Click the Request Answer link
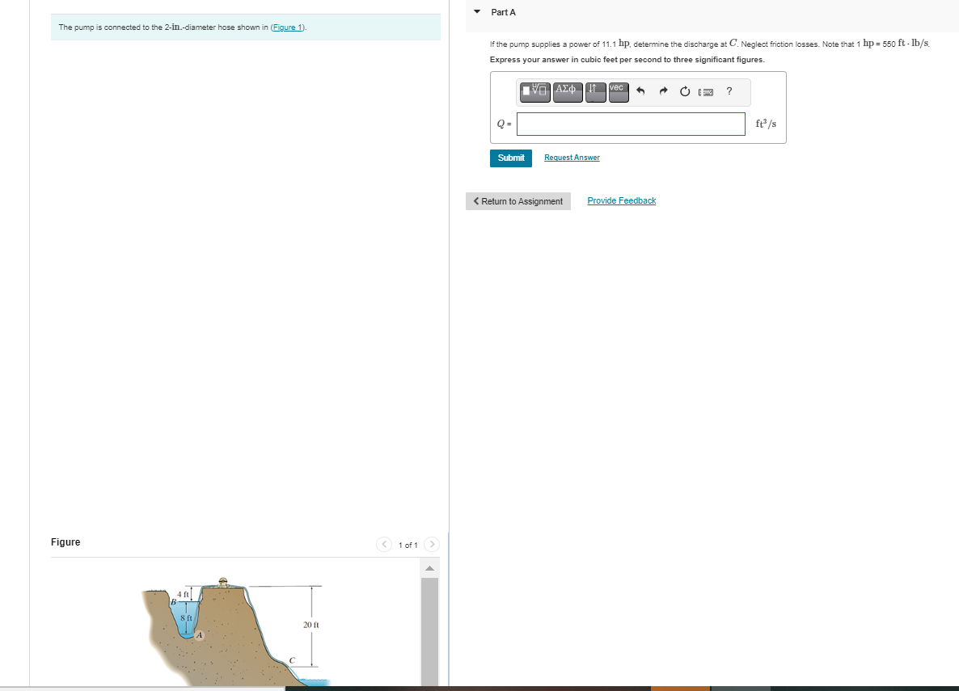The height and width of the screenshot is (691, 959). [572, 158]
